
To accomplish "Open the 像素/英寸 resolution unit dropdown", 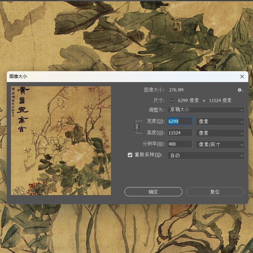I will coord(220,144).
